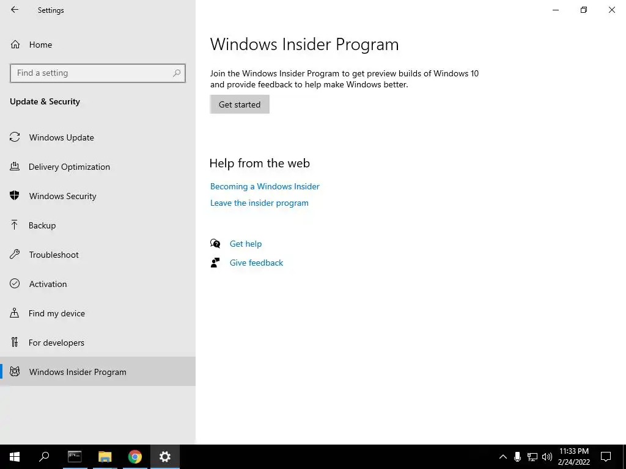Click the Windows Insider Program cat icon
Image resolution: width=626 pixels, height=469 pixels.
15,372
